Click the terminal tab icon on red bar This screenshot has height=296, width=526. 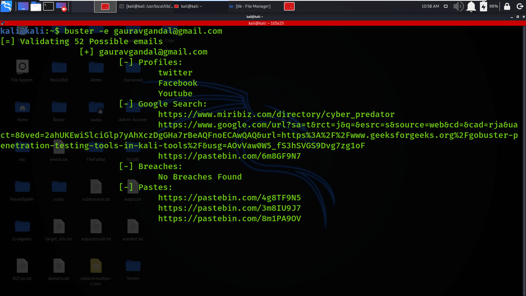pyautogui.click(x=3, y=23)
